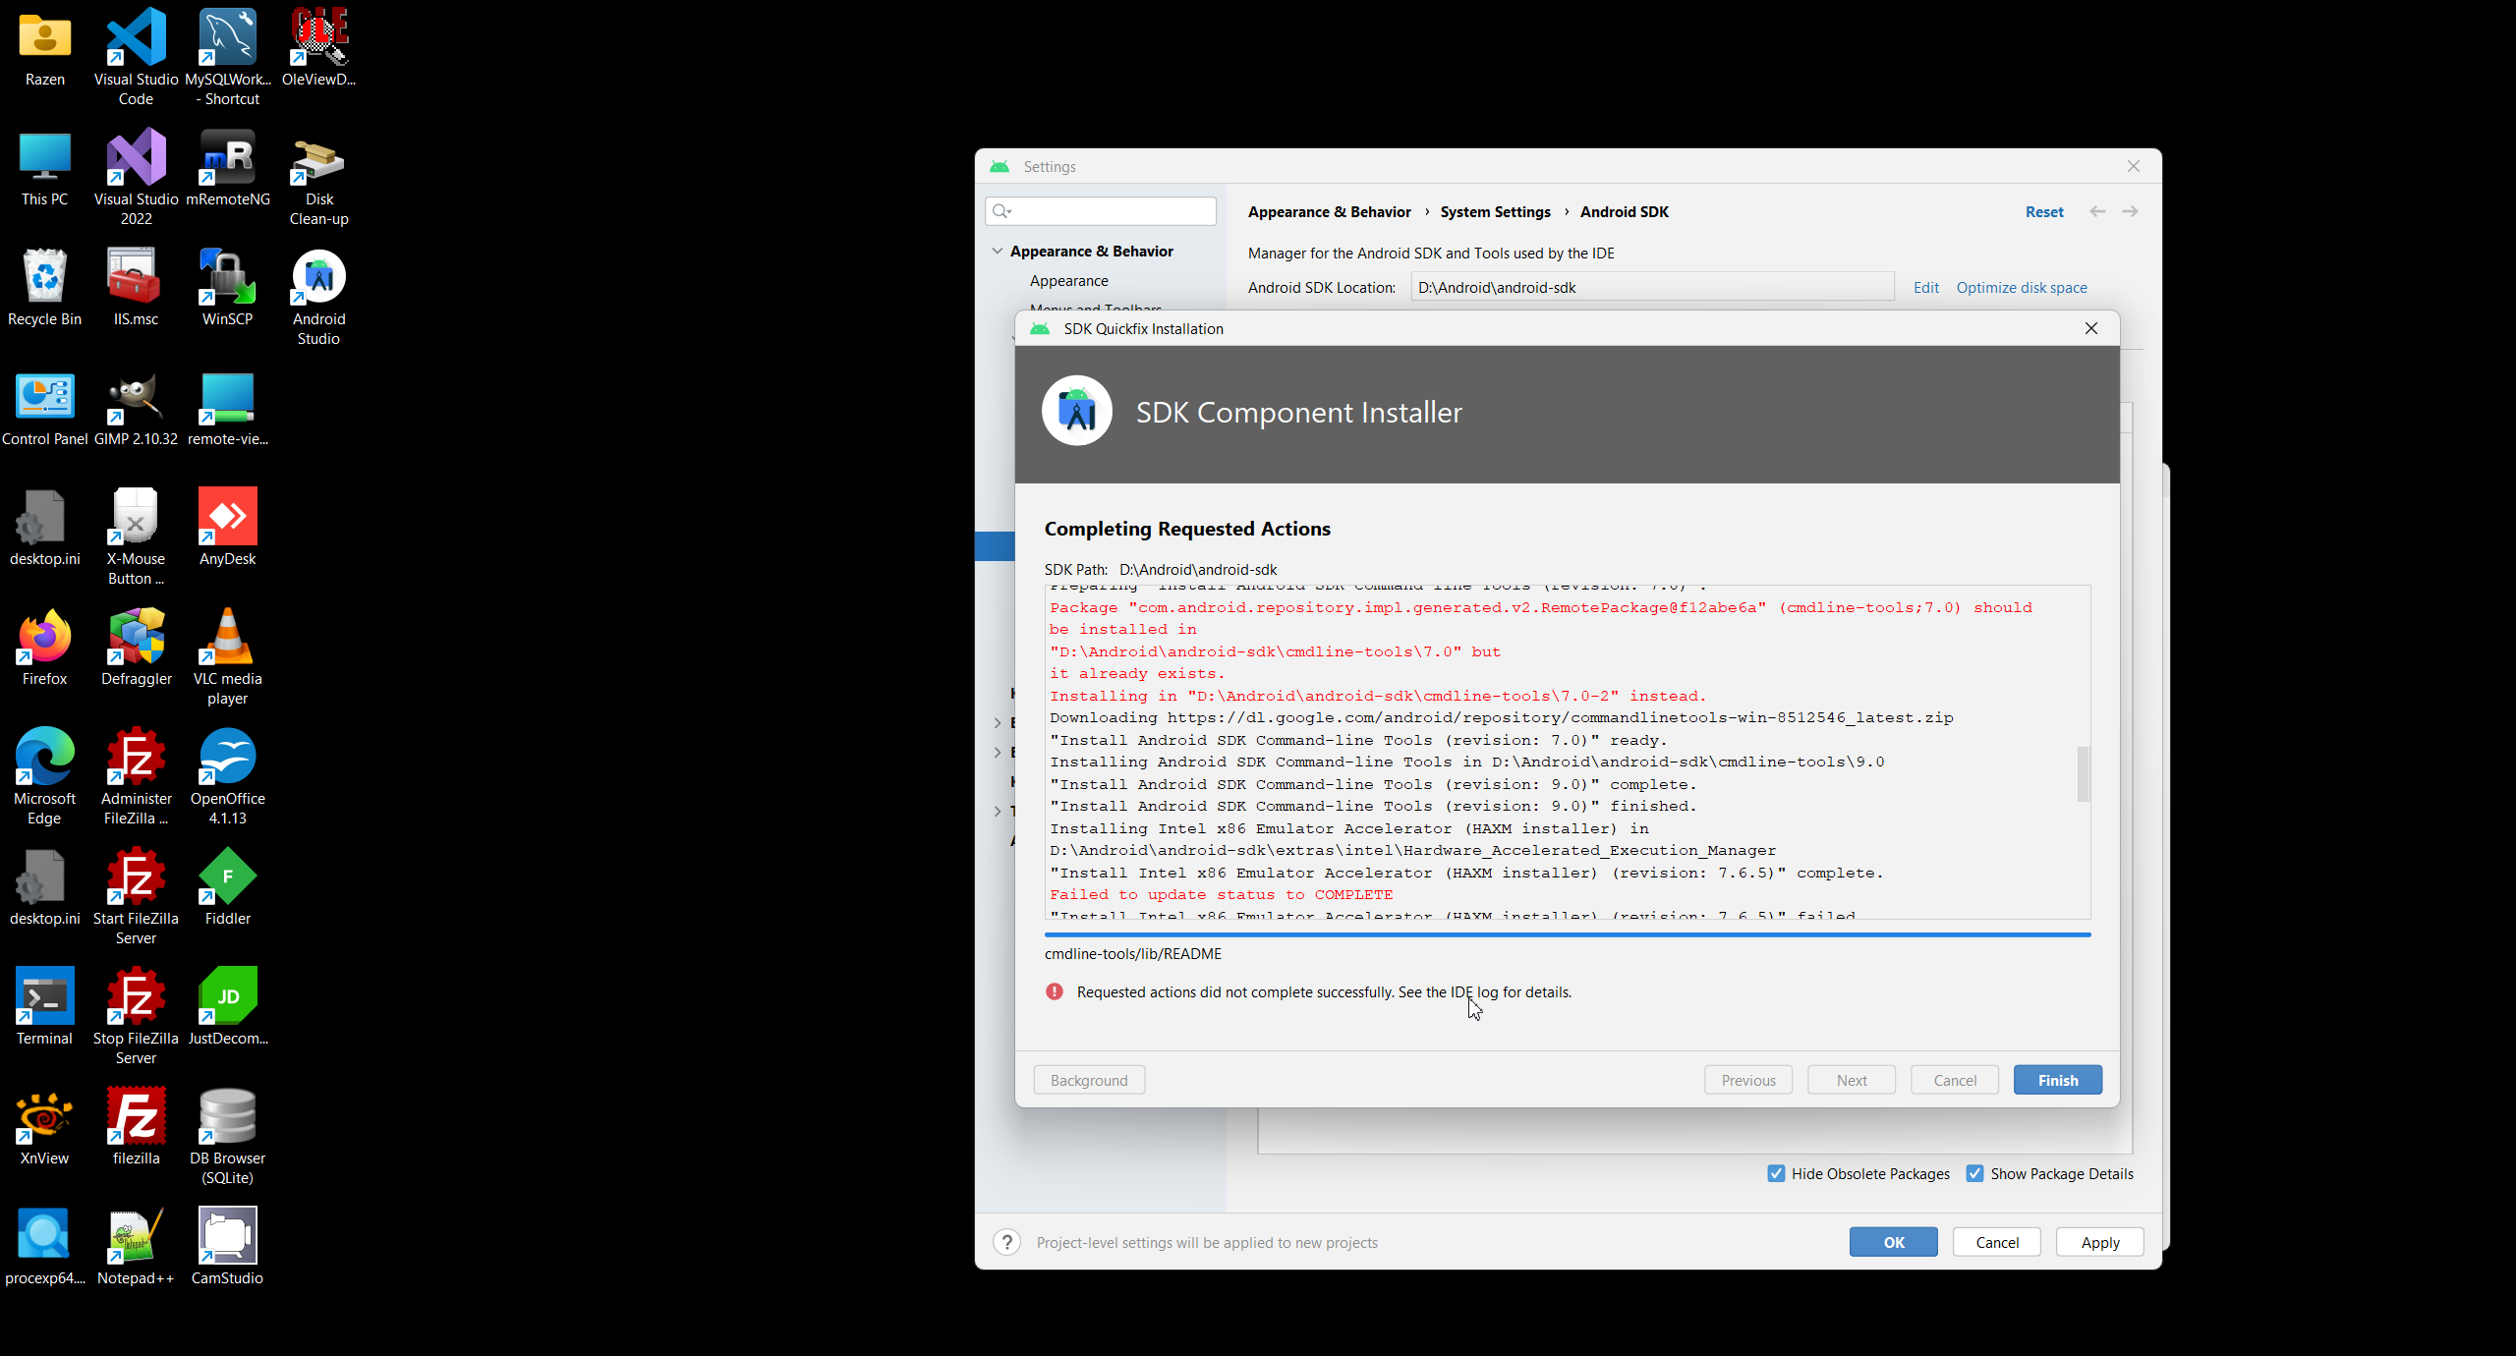The height and width of the screenshot is (1356, 2516).
Task: Click the Reset link in Settings
Action: click(2044, 212)
